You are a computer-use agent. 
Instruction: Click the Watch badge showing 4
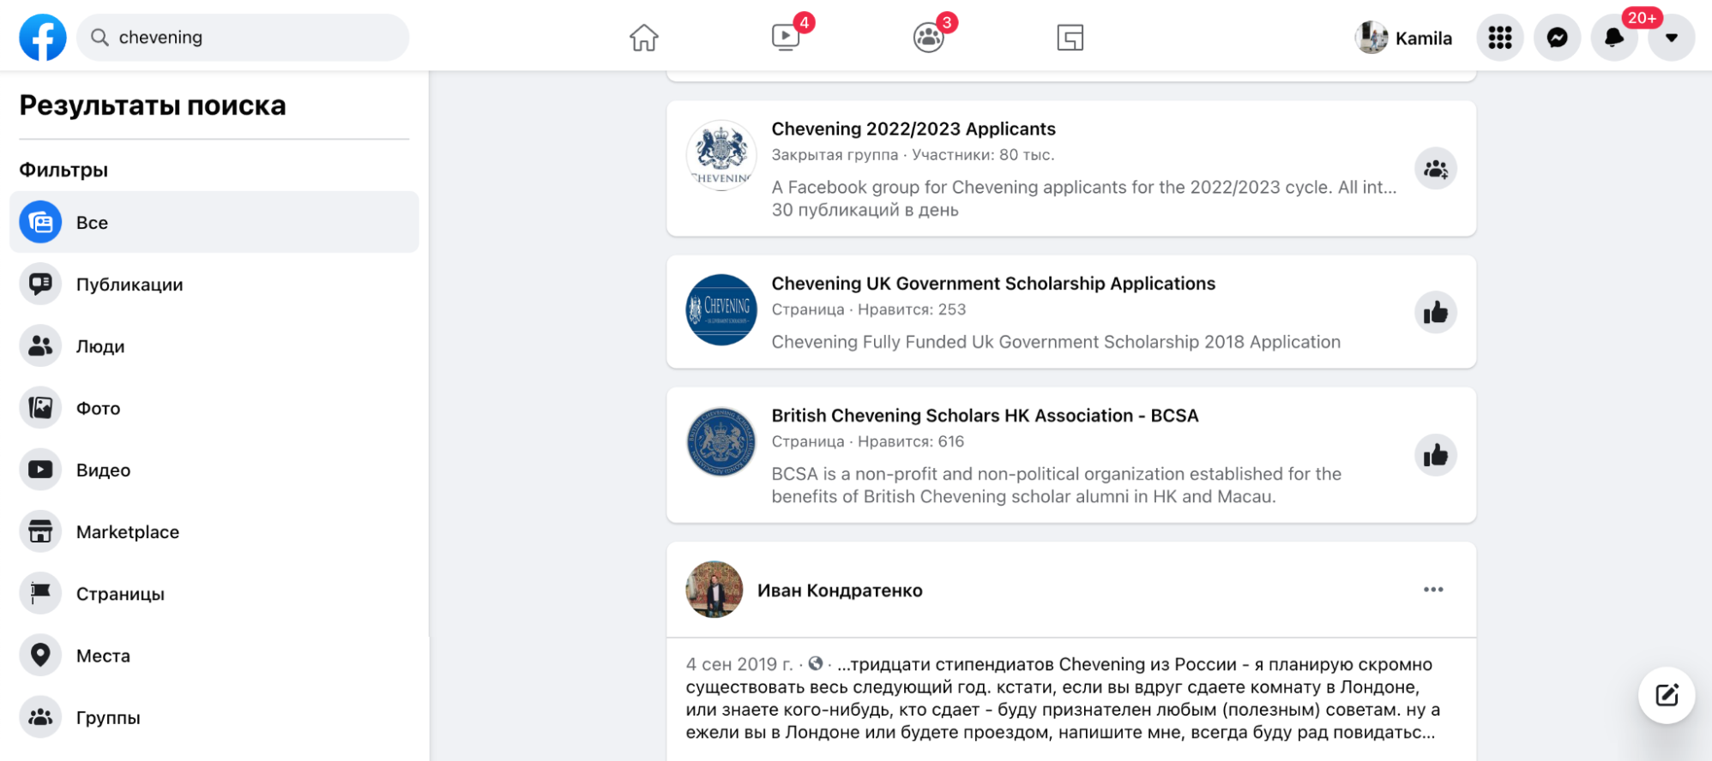coord(804,22)
